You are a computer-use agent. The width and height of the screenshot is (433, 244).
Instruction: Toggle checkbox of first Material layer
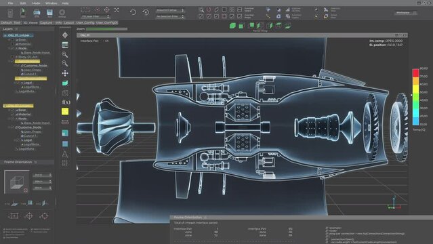pos(12,44)
